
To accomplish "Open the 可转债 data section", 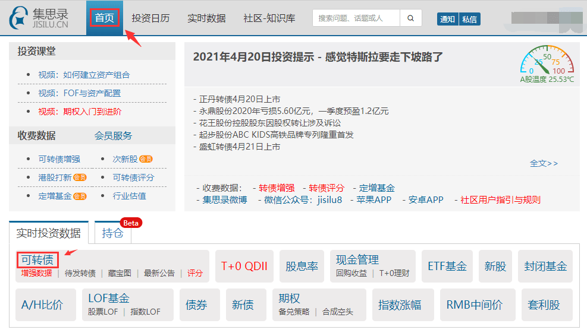I will coord(37,260).
